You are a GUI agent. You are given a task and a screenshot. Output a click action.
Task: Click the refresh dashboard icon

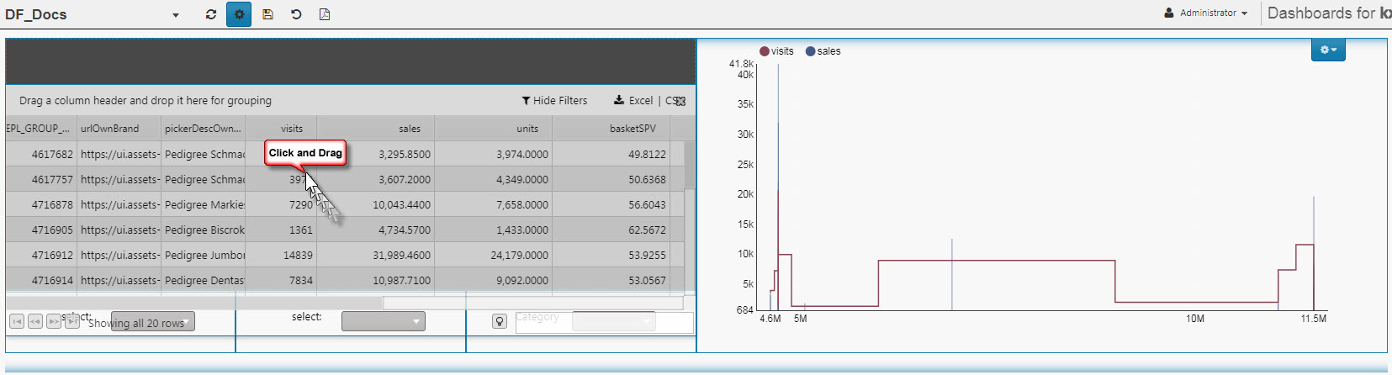coord(211,14)
